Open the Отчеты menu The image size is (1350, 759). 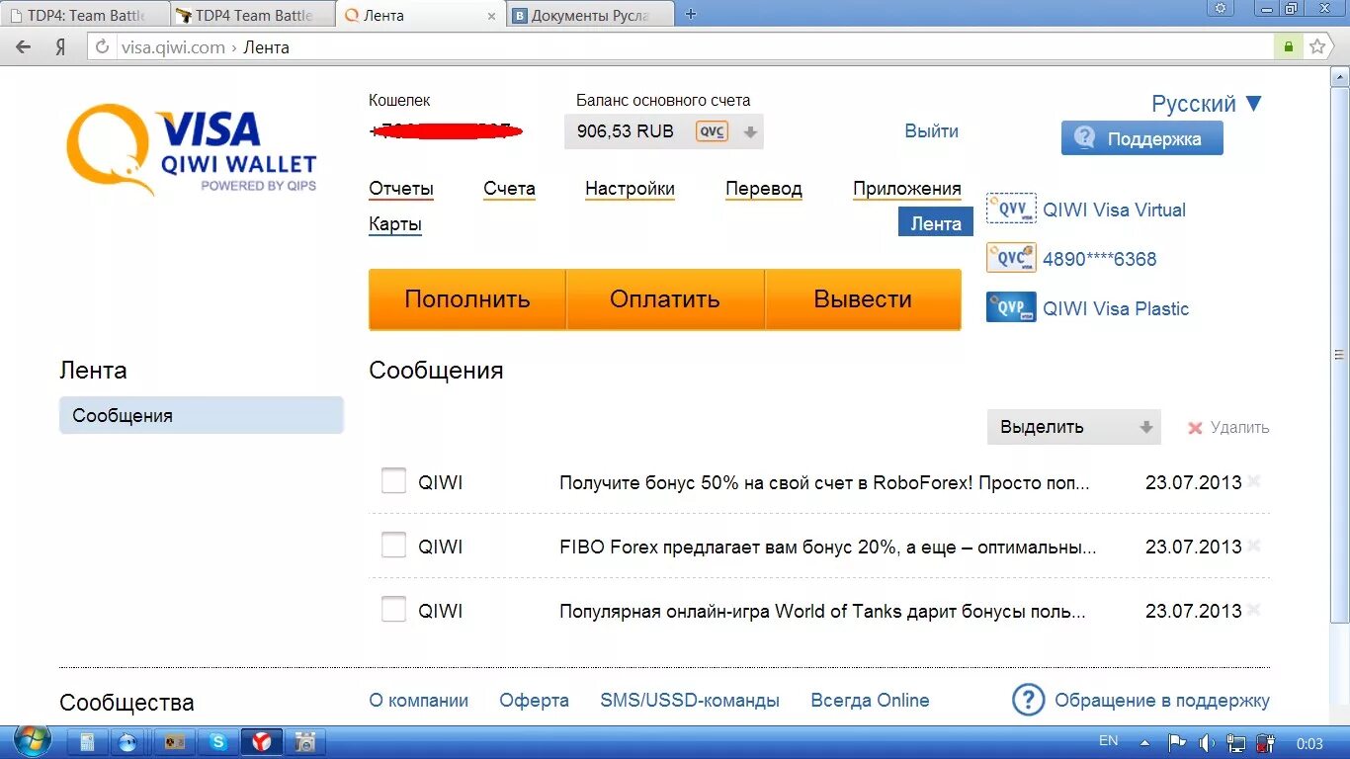pyautogui.click(x=401, y=189)
